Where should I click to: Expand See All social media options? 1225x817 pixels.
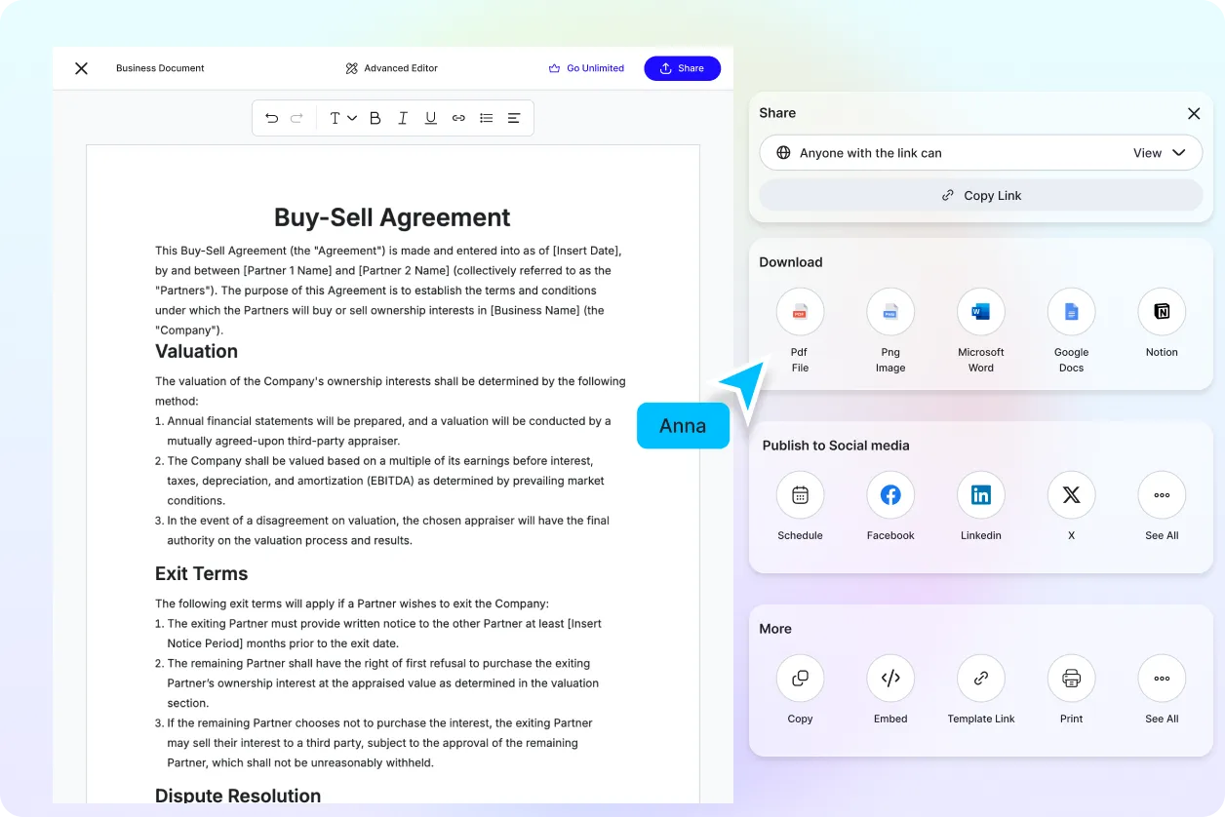[x=1161, y=494]
